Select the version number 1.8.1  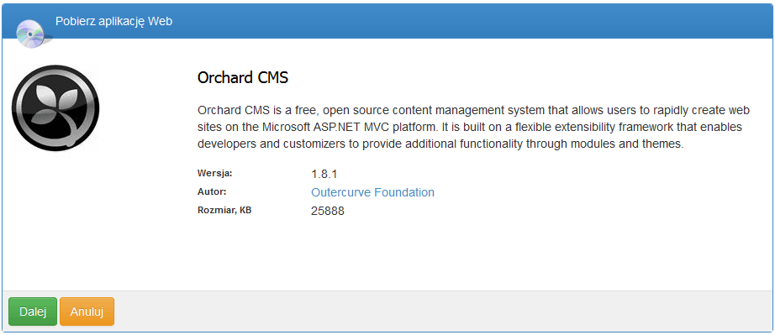point(324,174)
